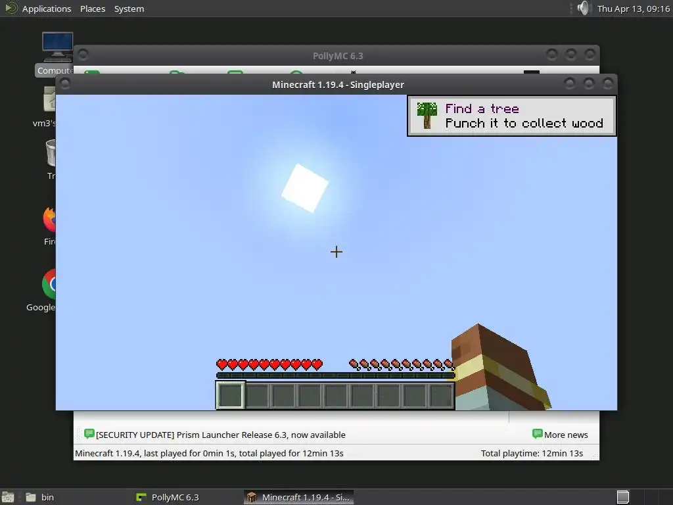Click the ninth last hotbar slot
The width and height of the screenshot is (673, 505).
441,395
